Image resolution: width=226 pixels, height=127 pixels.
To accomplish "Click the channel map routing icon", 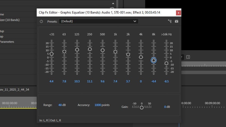I will point(170,21).
